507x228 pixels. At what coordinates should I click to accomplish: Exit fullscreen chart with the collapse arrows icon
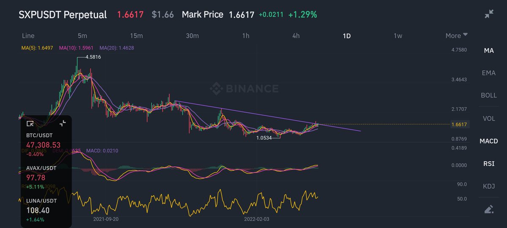[489, 14]
